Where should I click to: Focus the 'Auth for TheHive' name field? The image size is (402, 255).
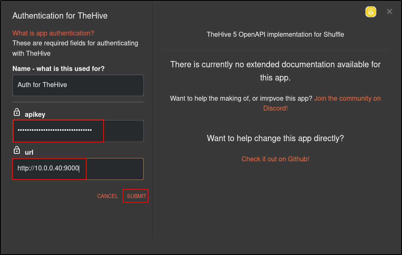(x=78, y=85)
